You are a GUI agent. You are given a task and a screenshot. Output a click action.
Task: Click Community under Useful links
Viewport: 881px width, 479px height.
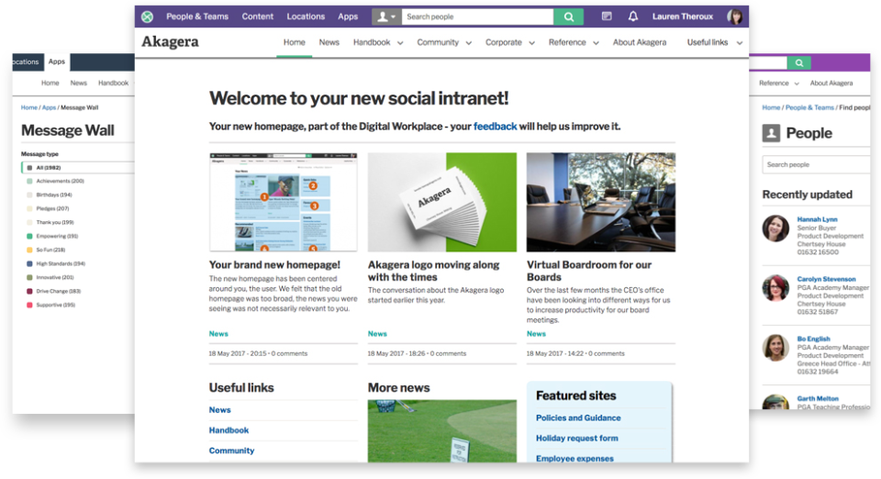pyautogui.click(x=231, y=451)
